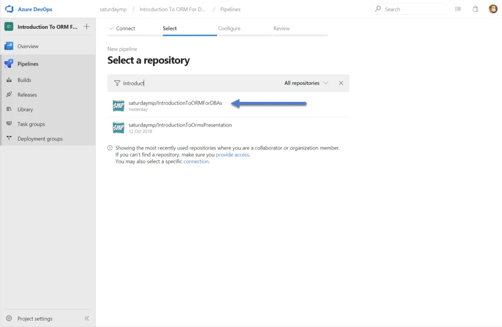This screenshot has height=327, width=502.
Task: Click the info circle icon
Action: pyautogui.click(x=110, y=148)
